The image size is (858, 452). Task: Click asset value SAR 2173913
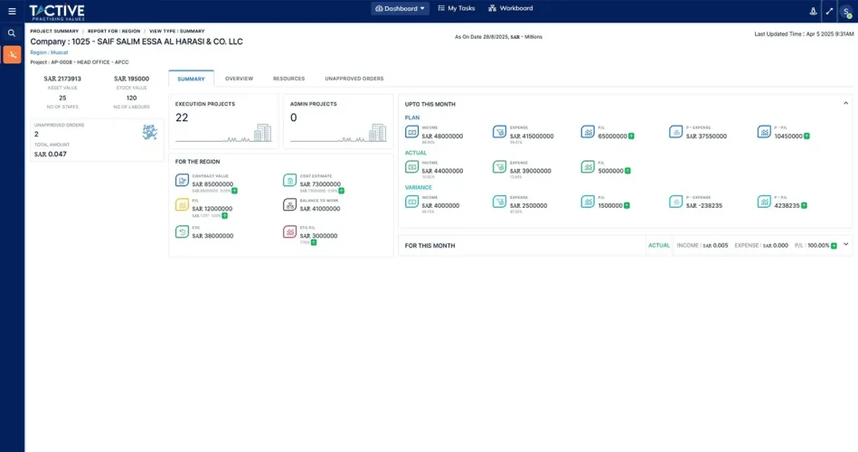point(62,79)
